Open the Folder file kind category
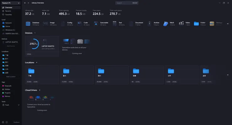The image size is (232, 125). 200,23
